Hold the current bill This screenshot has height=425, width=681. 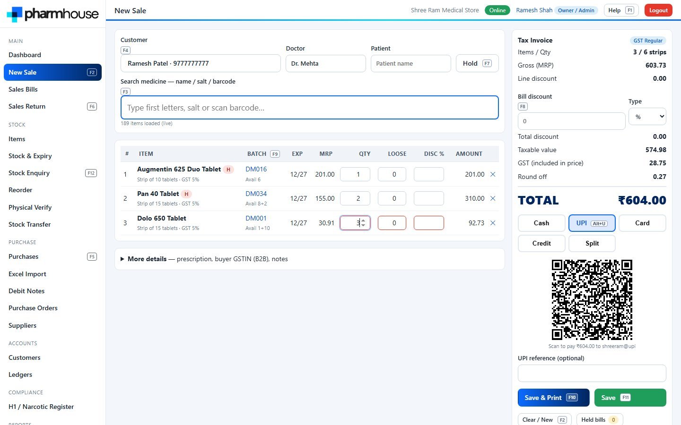coord(477,63)
